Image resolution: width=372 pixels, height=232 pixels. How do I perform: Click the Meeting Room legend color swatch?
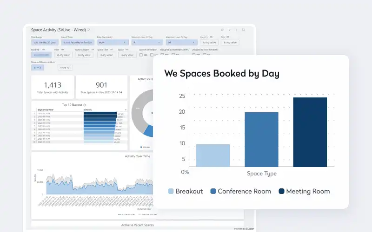click(x=281, y=191)
